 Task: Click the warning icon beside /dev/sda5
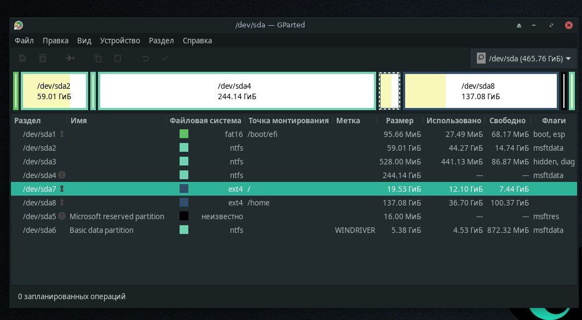(62, 216)
